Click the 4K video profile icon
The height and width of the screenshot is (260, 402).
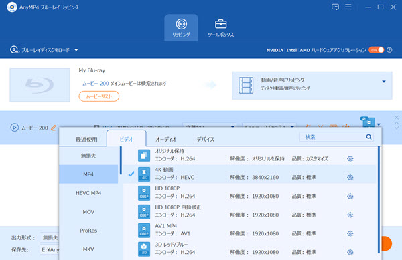point(144,174)
